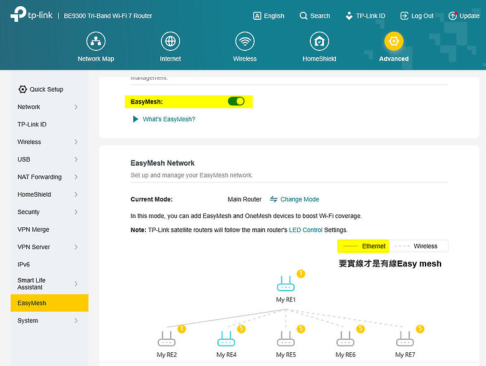Click client count badge on My RE2
The image size is (486, 366).
182,329
